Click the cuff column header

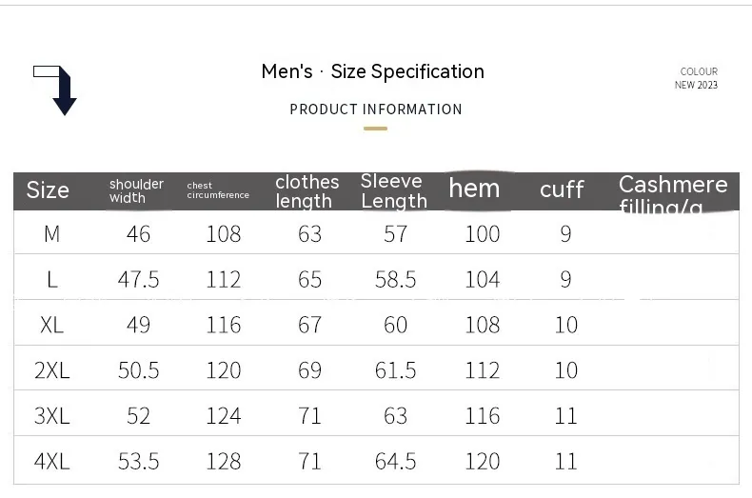(x=562, y=189)
